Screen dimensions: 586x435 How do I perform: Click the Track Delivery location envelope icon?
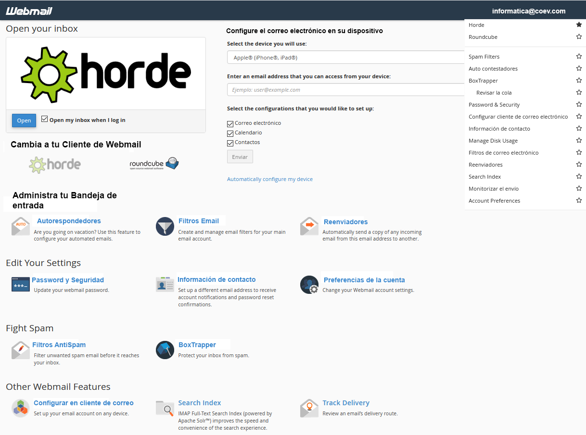tap(309, 408)
